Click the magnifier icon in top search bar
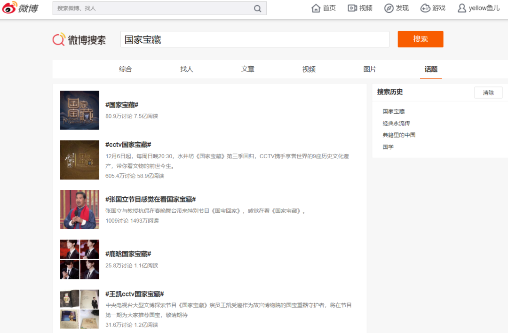Screen dimensions: 508x333 point(258,8)
